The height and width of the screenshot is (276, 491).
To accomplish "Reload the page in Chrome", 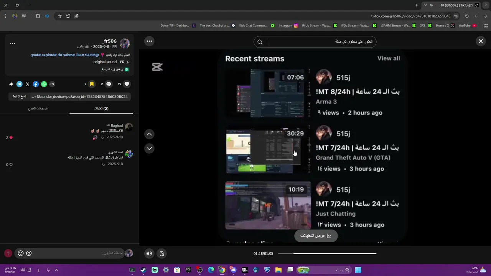I will (x=467, y=16).
